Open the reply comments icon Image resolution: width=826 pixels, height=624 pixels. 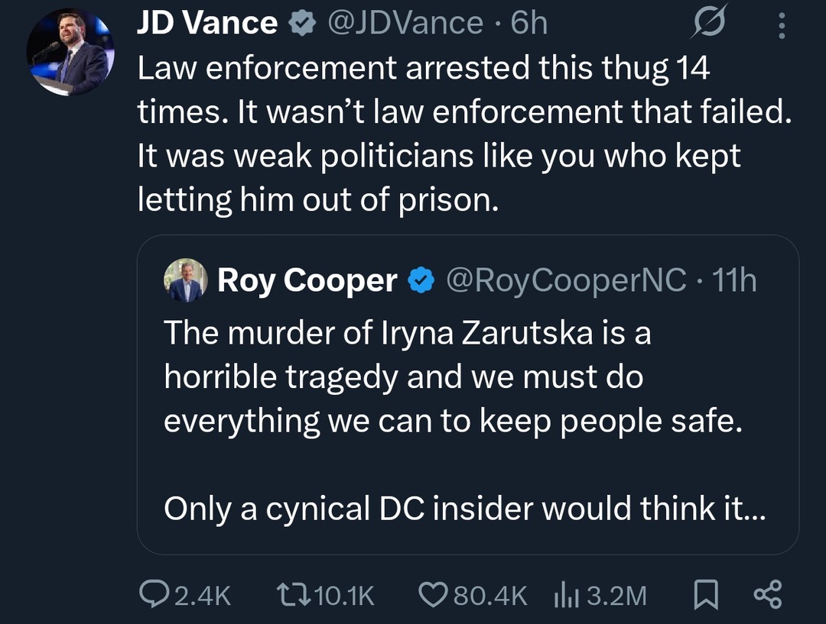pyautogui.click(x=155, y=595)
